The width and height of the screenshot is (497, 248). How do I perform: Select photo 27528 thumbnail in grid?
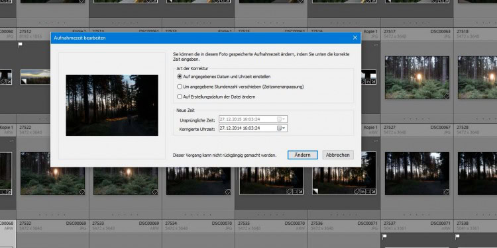click(x=477, y=174)
